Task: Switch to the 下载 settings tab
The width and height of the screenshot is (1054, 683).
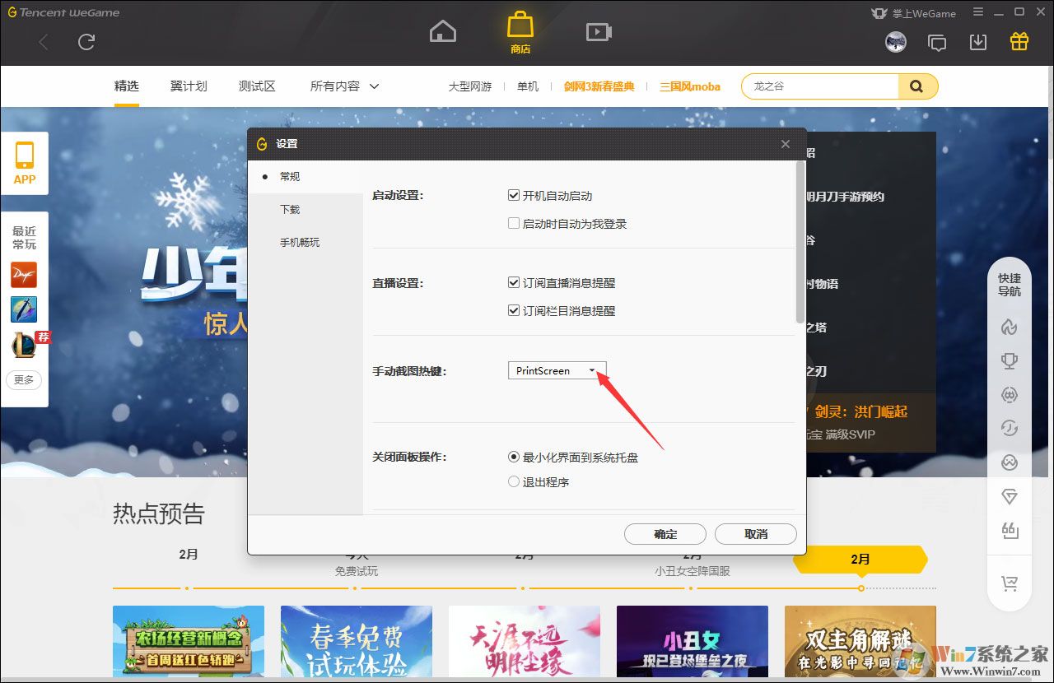Action: pos(290,209)
